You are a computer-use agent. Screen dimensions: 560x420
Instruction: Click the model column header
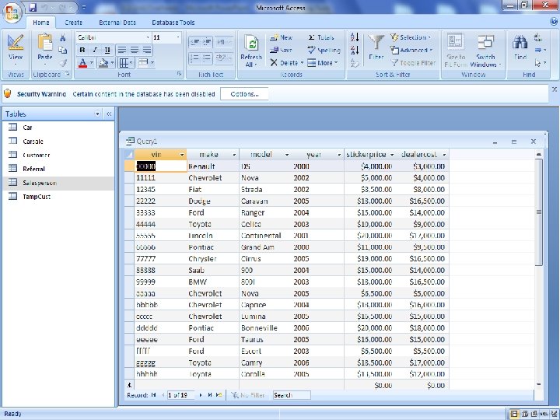pyautogui.click(x=266, y=155)
